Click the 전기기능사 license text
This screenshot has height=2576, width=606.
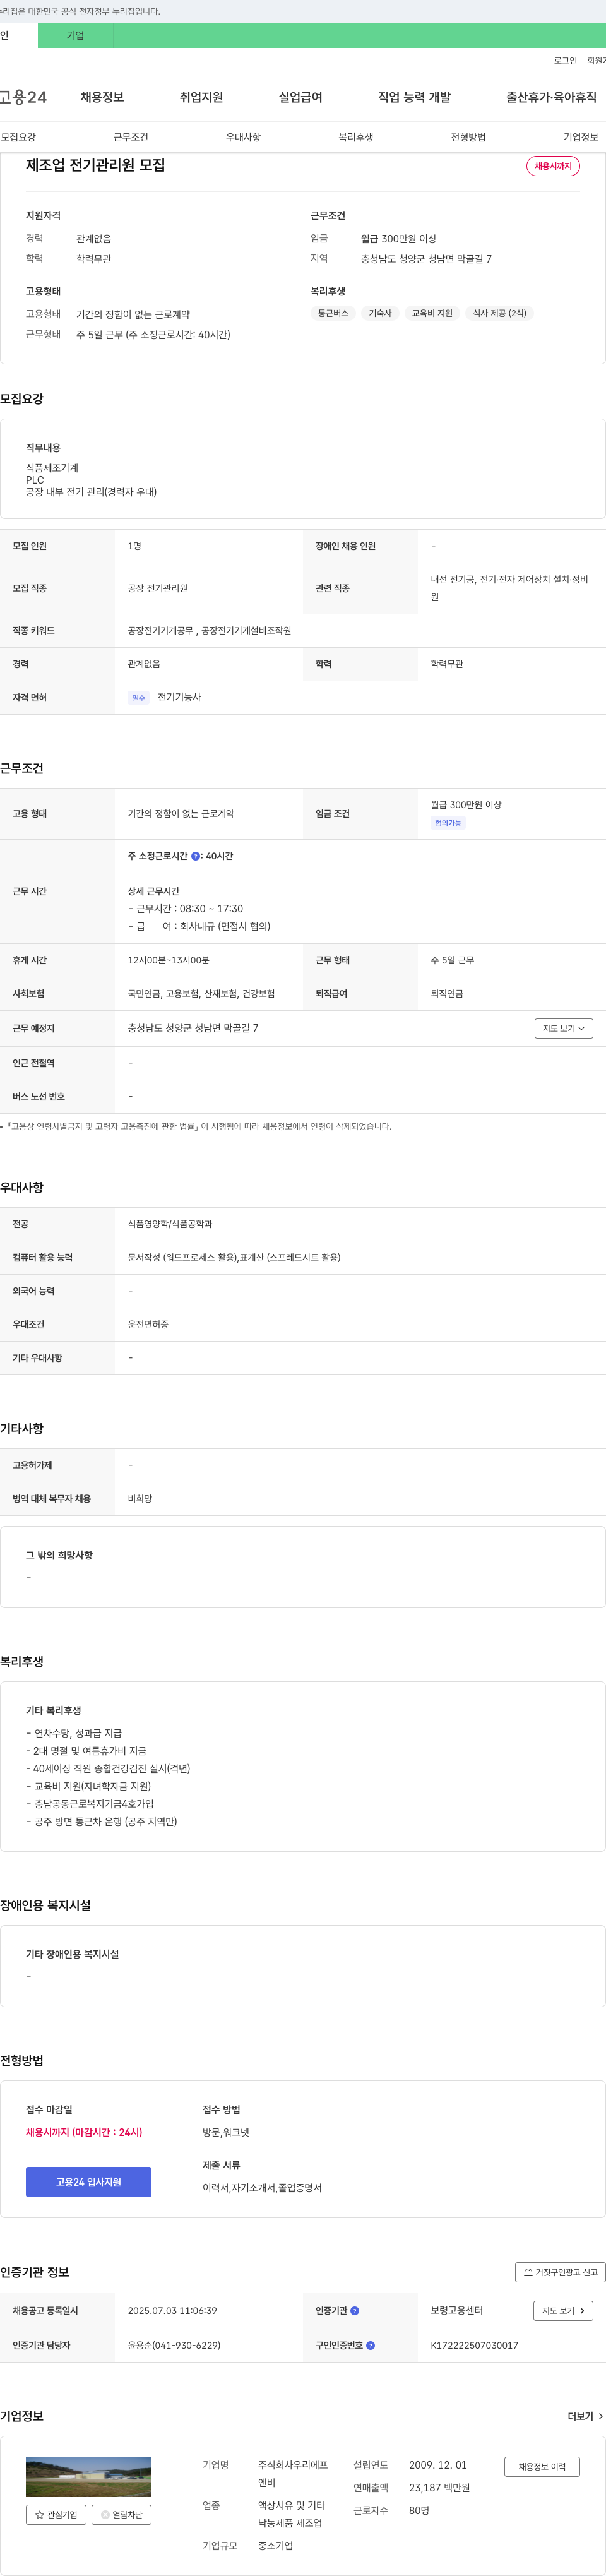tap(179, 698)
